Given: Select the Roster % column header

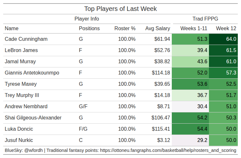Looking at the screenshot, I should (x=125, y=29).
